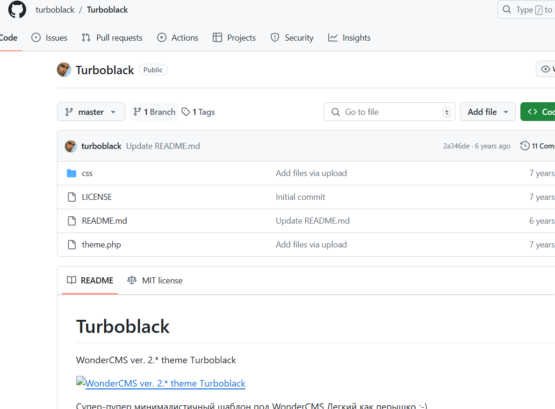Switch to the Actions tab
The height and width of the screenshot is (409, 555).
click(178, 37)
